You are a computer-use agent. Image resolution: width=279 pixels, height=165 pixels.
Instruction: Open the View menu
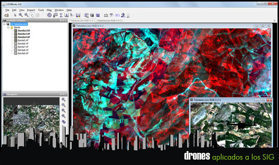point(22,10)
